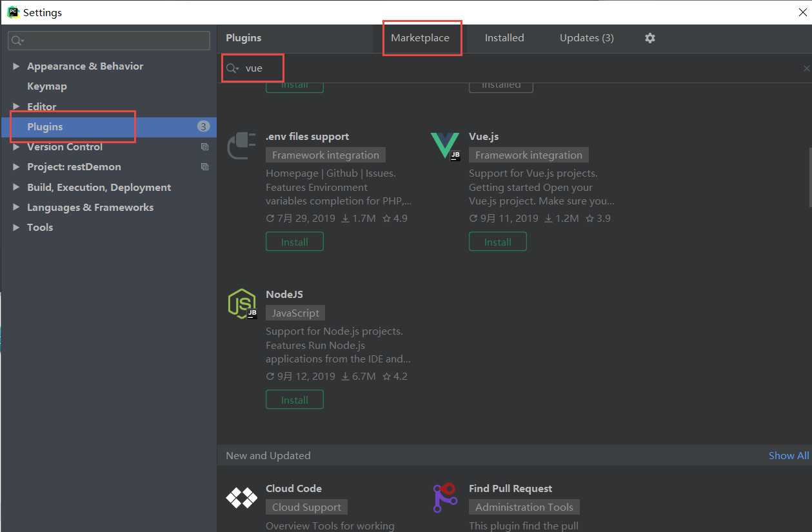
Task: Click the plugins settings gear icon
Action: click(x=649, y=38)
